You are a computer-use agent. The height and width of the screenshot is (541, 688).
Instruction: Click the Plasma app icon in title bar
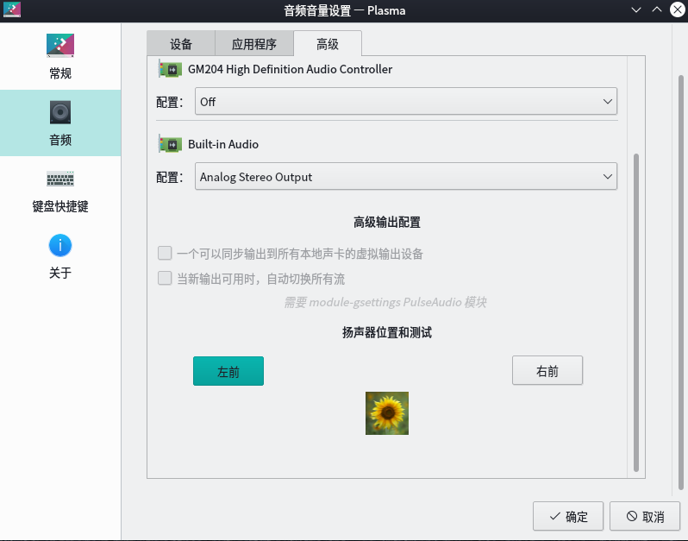point(12,10)
